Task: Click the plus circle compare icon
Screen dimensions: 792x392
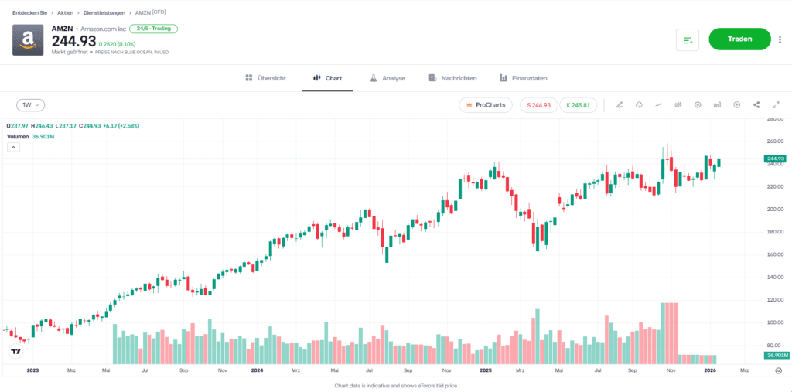Action: (736, 104)
